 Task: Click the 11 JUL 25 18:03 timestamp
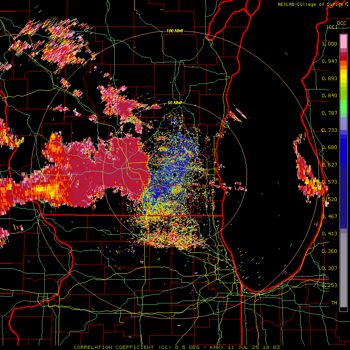point(254,347)
